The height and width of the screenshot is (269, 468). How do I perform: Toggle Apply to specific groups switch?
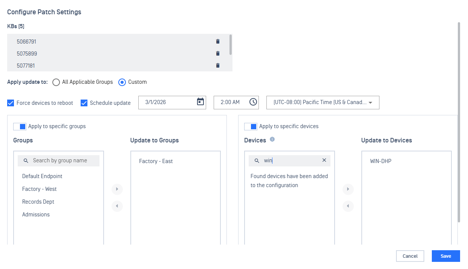tap(20, 126)
